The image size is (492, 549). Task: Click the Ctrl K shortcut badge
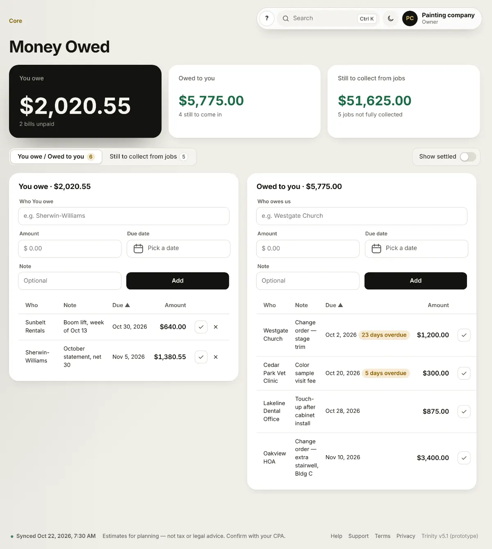point(367,18)
